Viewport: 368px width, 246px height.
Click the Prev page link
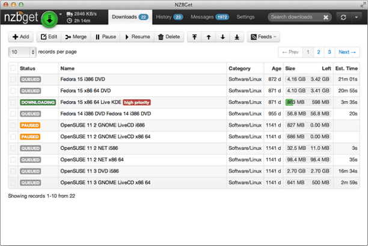pos(290,52)
